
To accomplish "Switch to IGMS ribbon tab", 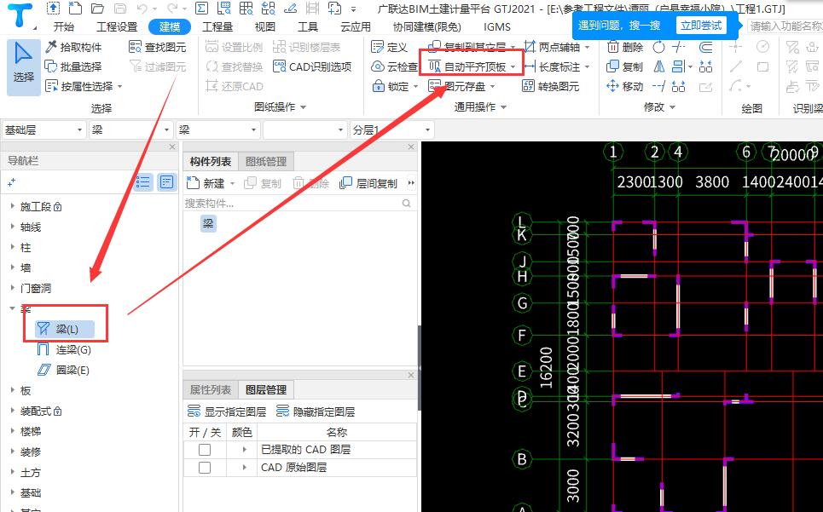I will point(496,26).
